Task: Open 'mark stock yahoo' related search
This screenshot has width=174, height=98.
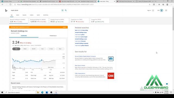Action: tap(80, 35)
